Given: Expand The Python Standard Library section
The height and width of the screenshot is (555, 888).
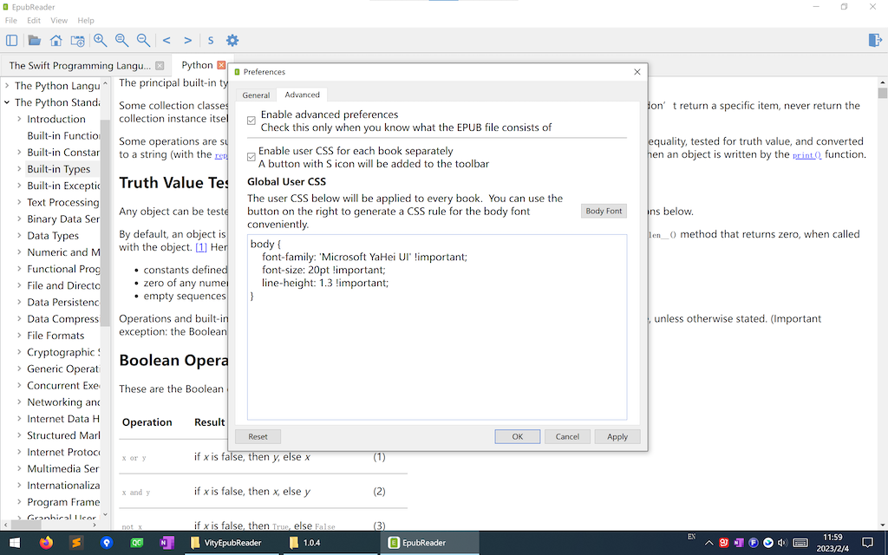Looking at the screenshot, I should (x=7, y=101).
